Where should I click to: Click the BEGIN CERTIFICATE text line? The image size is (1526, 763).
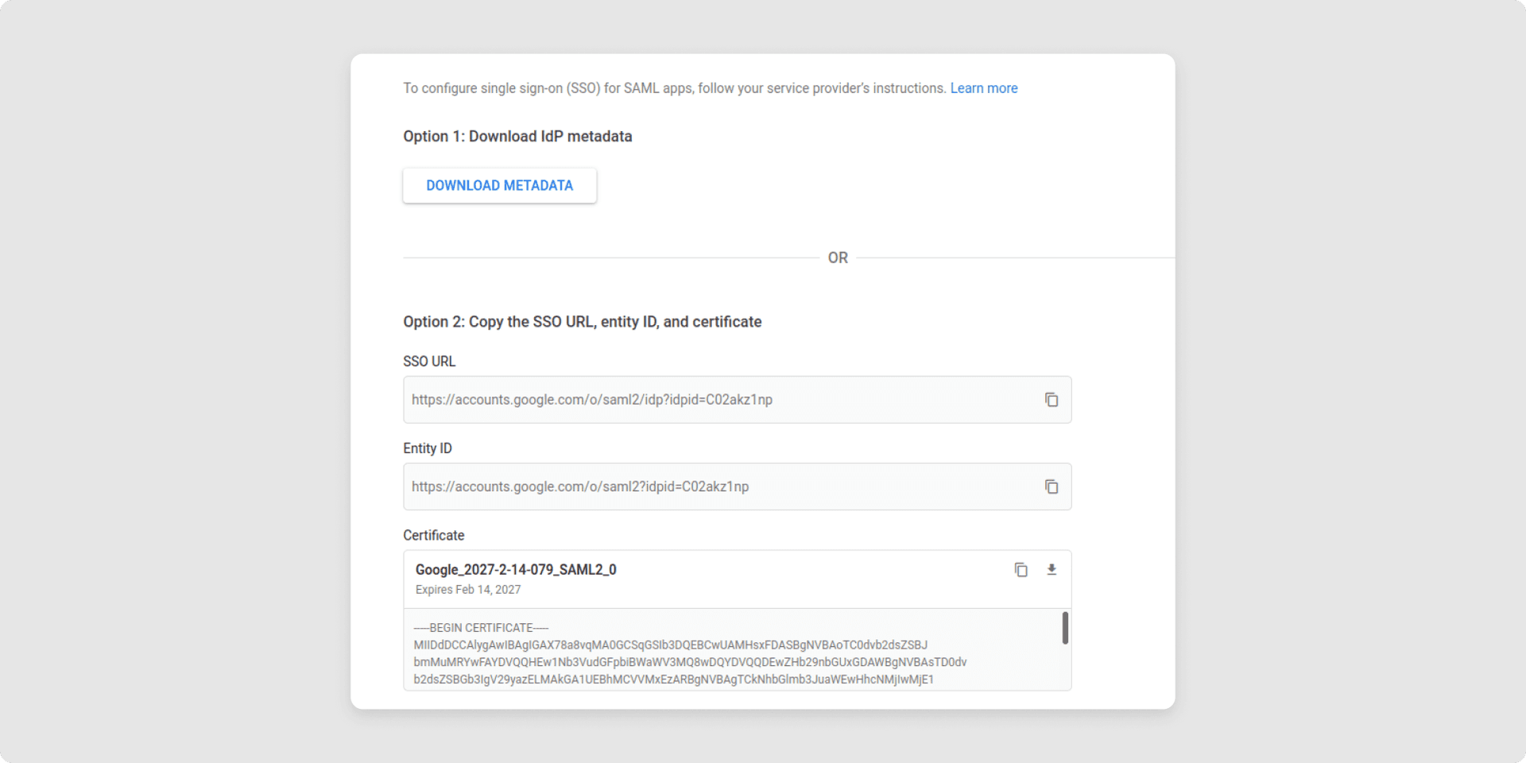(481, 628)
